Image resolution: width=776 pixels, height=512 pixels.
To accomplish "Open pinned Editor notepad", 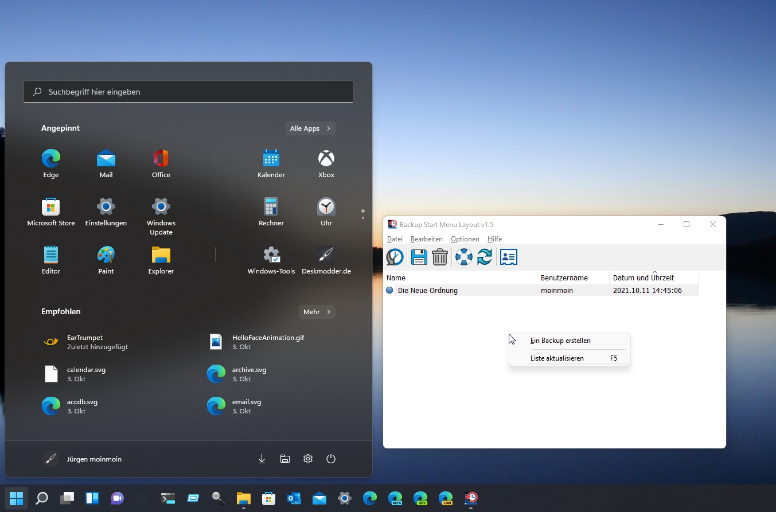I will click(51, 260).
